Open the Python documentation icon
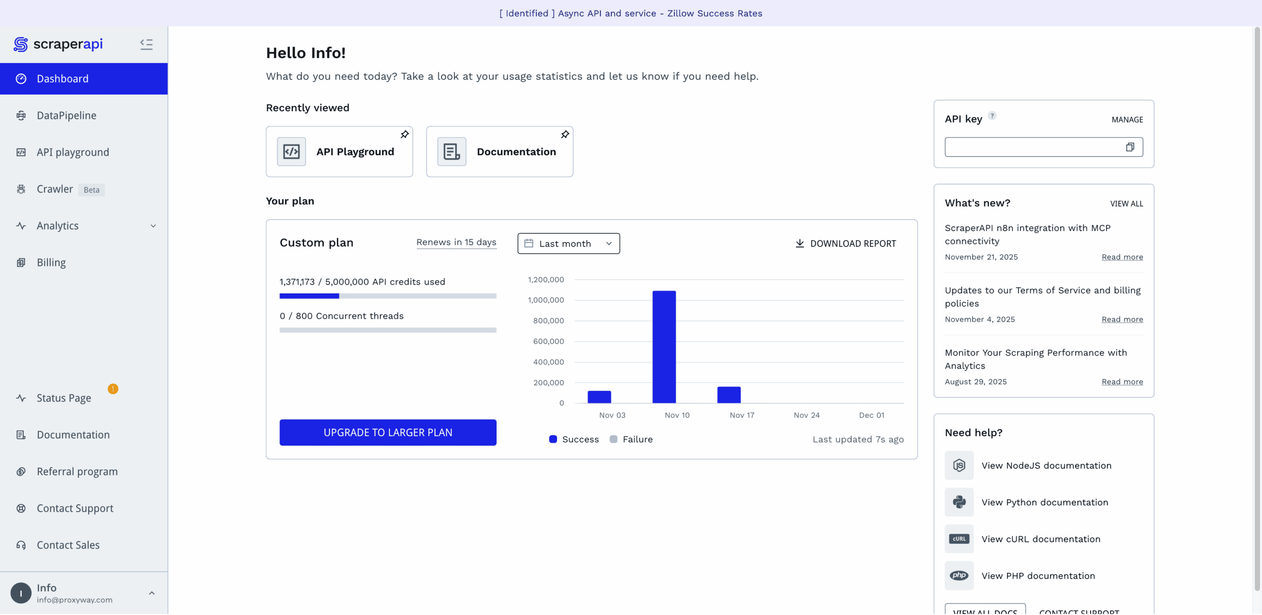This screenshot has width=1262, height=615. (959, 502)
